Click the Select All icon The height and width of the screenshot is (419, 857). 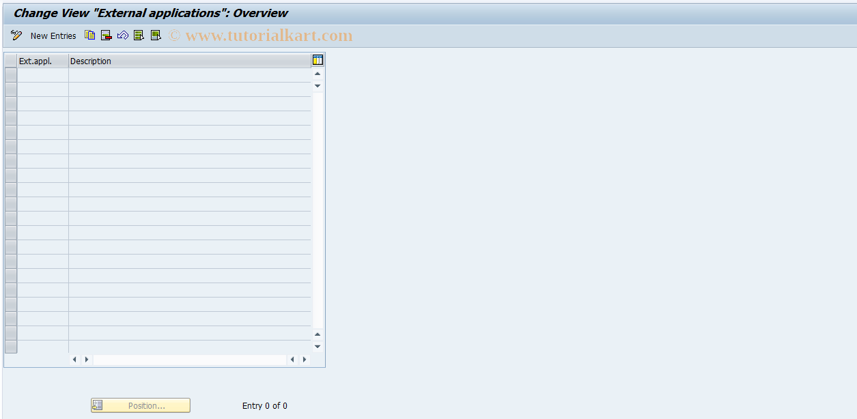tap(139, 35)
